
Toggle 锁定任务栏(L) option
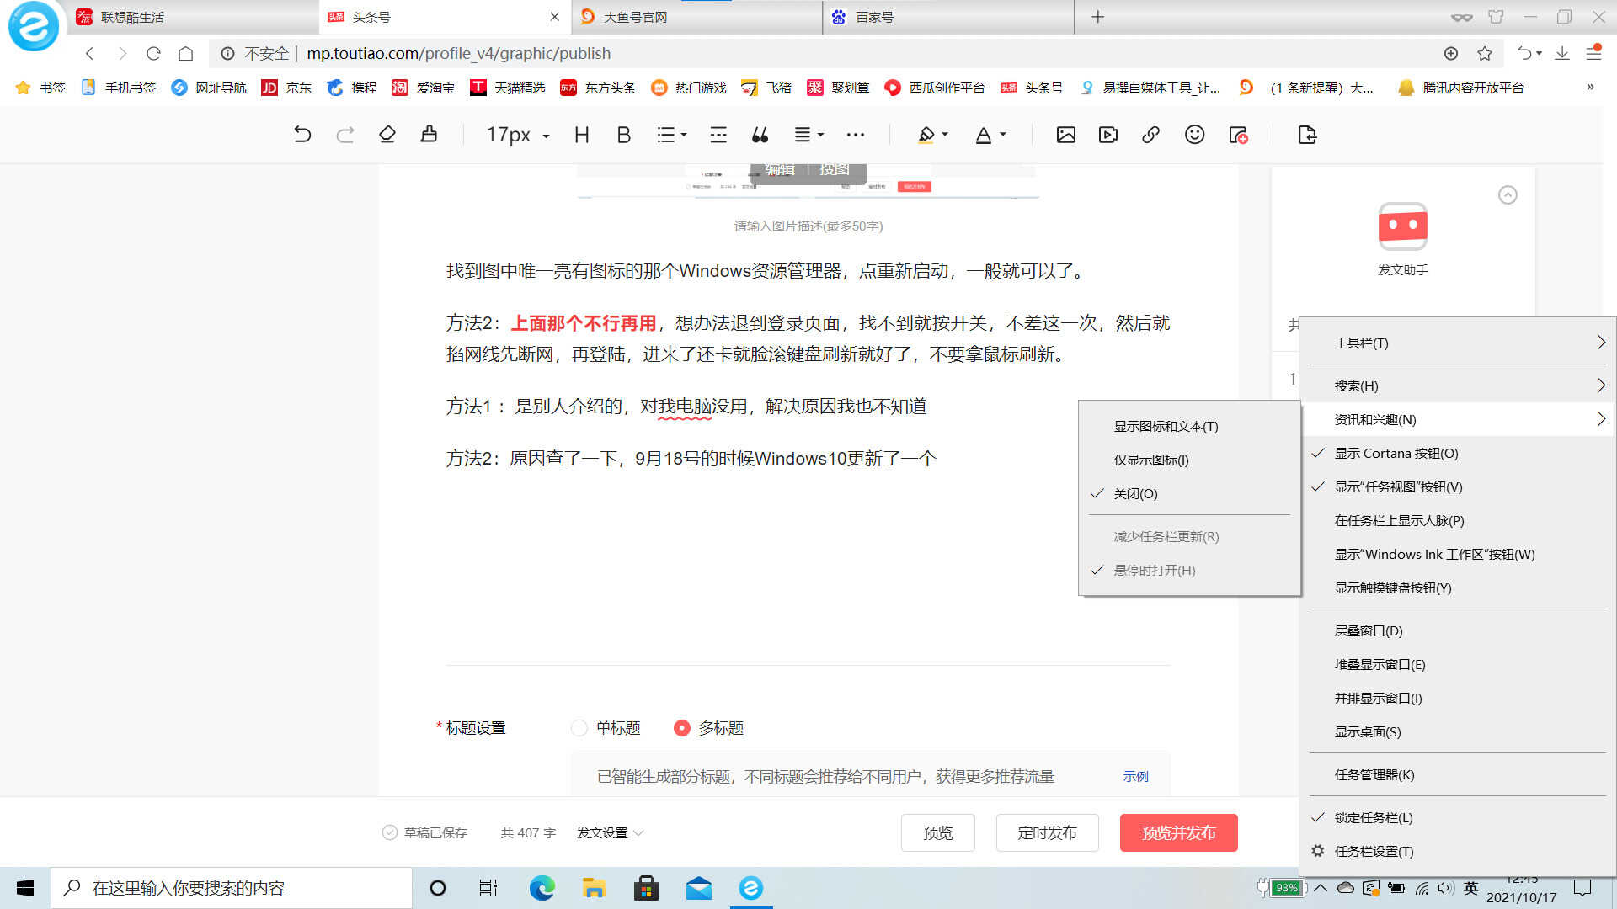[1458, 817]
